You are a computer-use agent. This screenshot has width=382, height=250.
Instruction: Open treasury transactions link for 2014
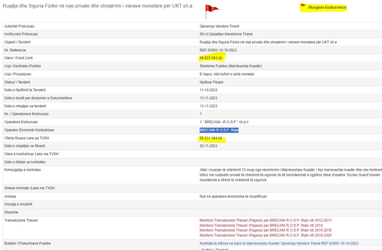(261, 225)
